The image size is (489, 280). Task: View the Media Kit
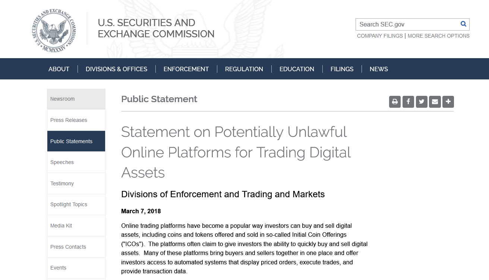[x=61, y=225]
